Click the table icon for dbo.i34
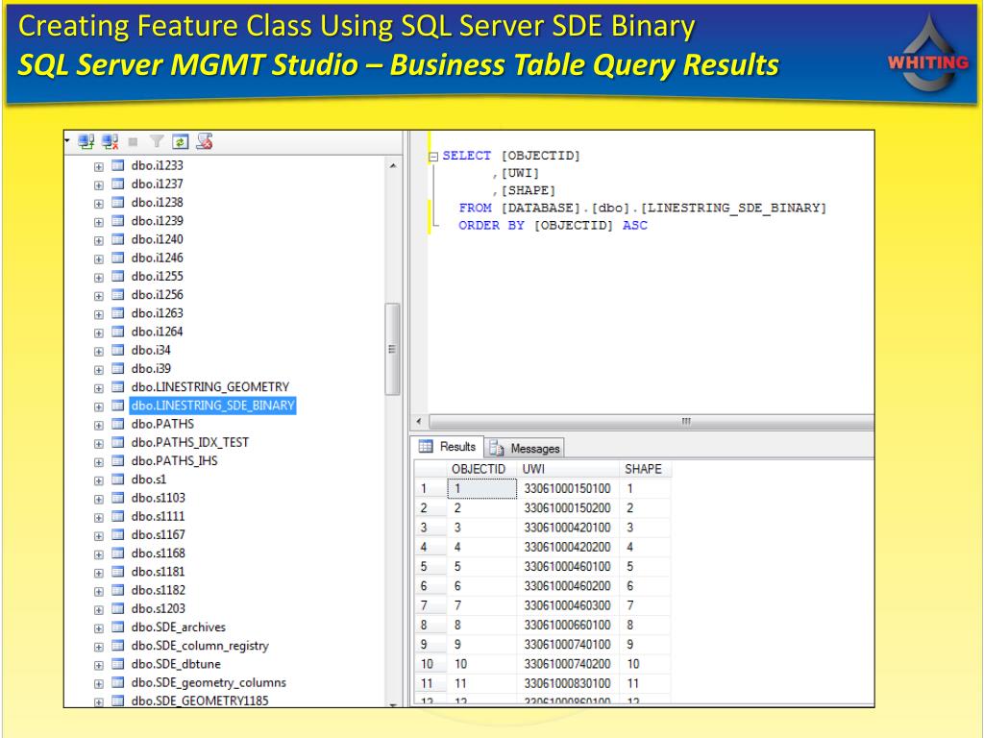 click(x=117, y=350)
